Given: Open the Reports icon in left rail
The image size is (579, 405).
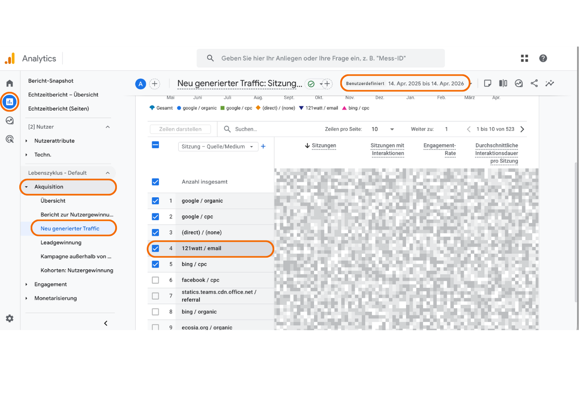Looking at the screenshot, I should 10,102.
